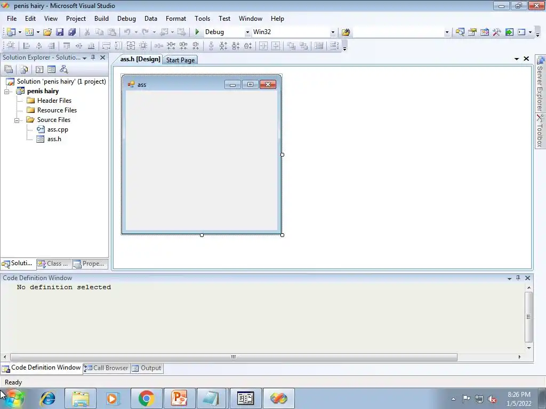Click the Make Same Width icon
Viewport: 546px width, 409px height.
[106, 46]
